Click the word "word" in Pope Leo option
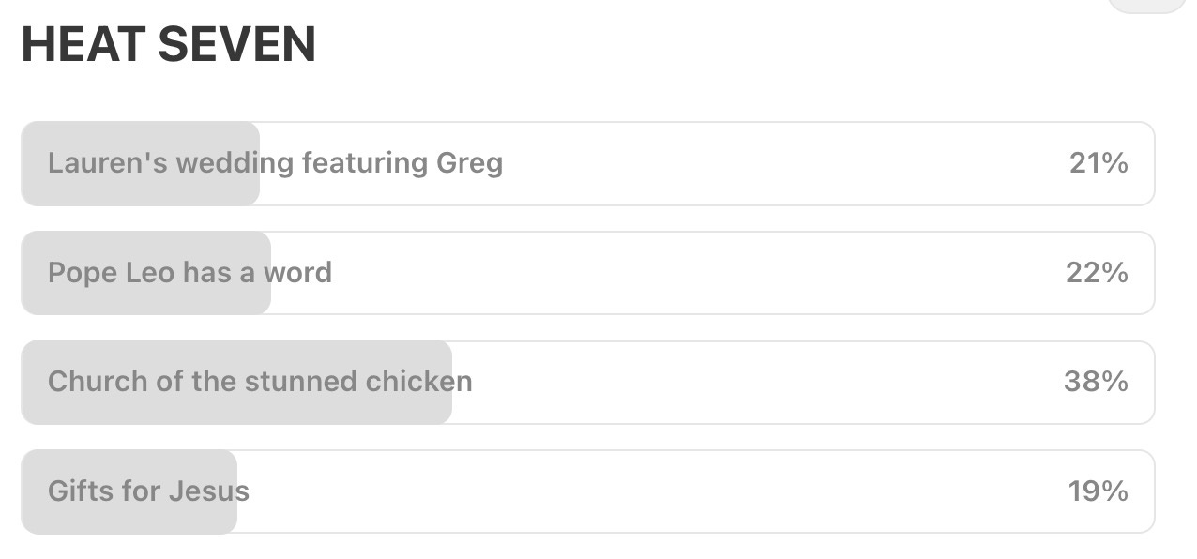Viewport: 1197px width, 559px height. (x=297, y=273)
